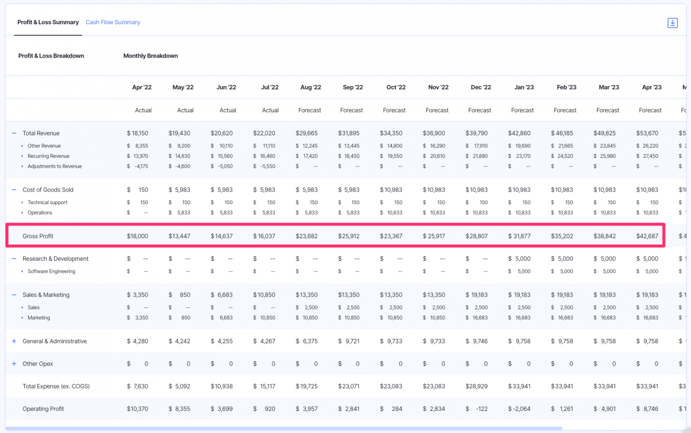691x433 pixels.
Task: Click the Apr '22 column header
Action: 142,87
